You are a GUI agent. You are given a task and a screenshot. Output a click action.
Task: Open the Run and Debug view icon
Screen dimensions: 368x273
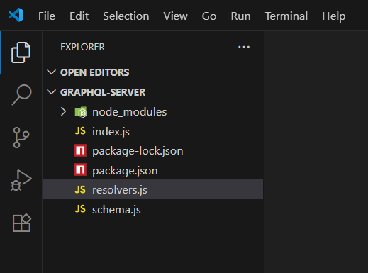tap(21, 180)
